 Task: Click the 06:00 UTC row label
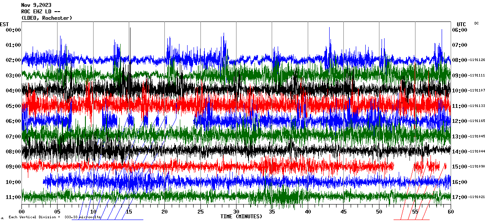tap(459, 30)
